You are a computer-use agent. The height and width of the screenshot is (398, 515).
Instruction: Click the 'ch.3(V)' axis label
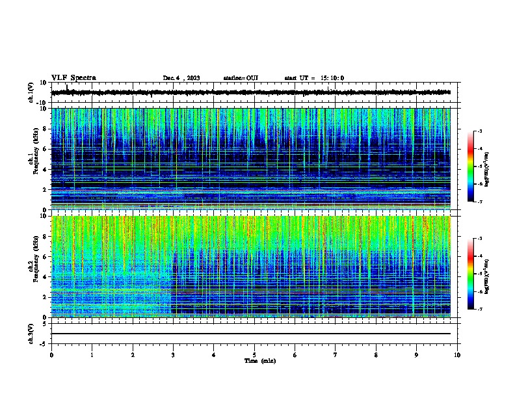[31, 334]
